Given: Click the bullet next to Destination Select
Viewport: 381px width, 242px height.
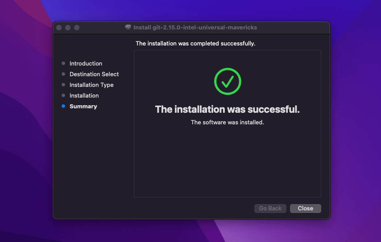Looking at the screenshot, I should click(63, 74).
